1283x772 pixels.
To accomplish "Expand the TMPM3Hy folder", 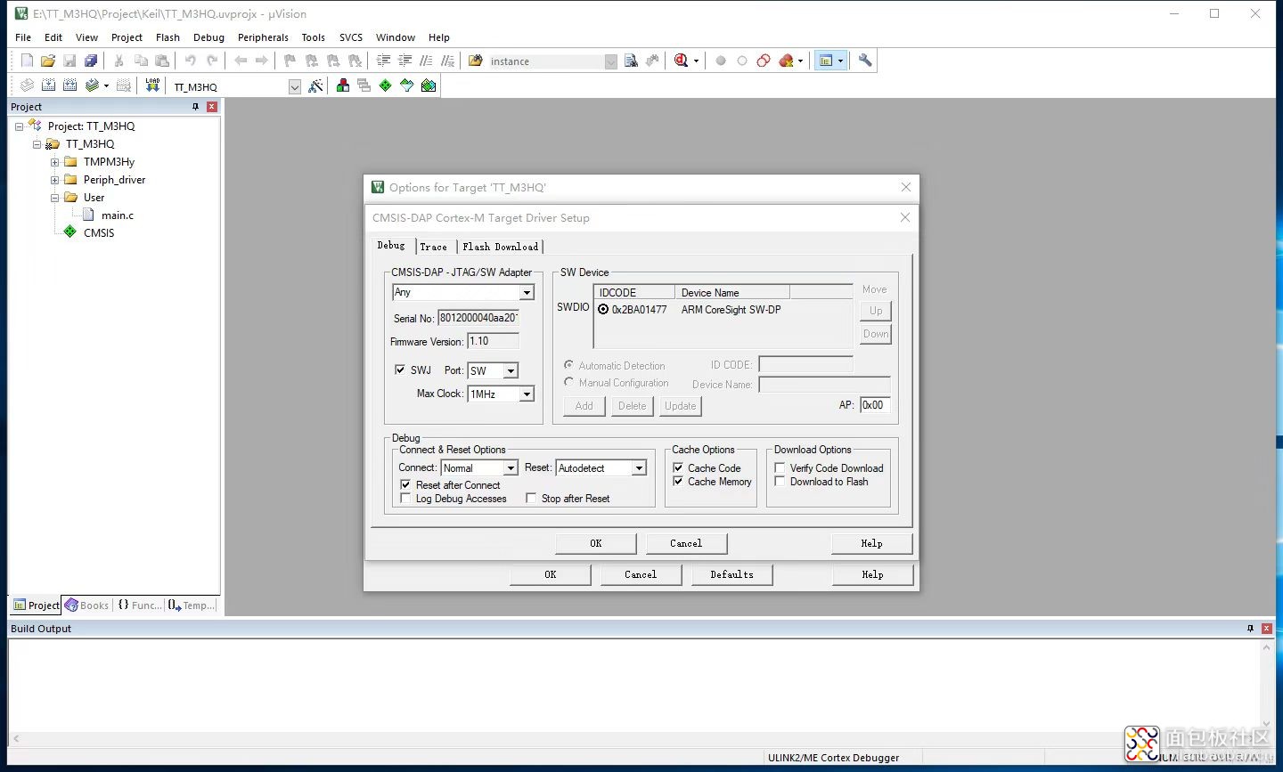I will tap(54, 162).
